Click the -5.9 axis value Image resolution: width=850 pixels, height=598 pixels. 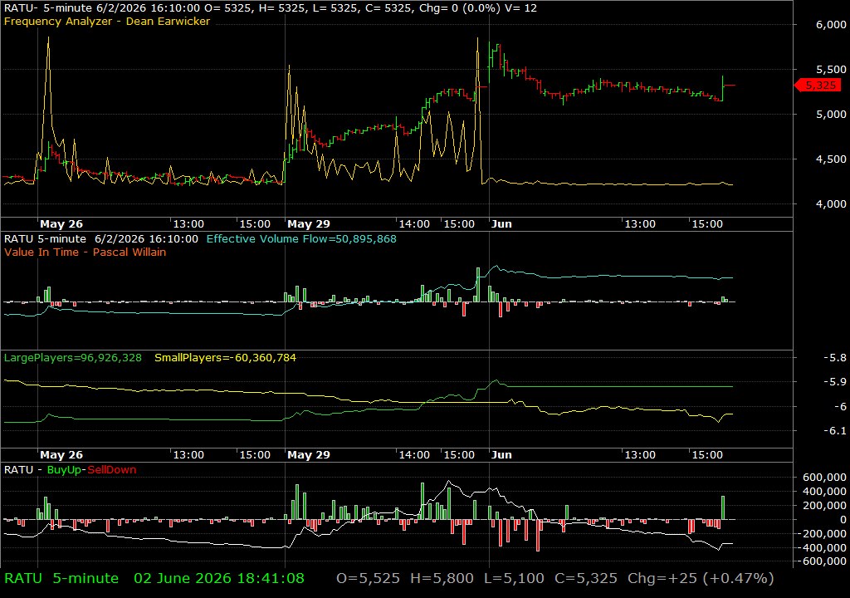(835, 382)
